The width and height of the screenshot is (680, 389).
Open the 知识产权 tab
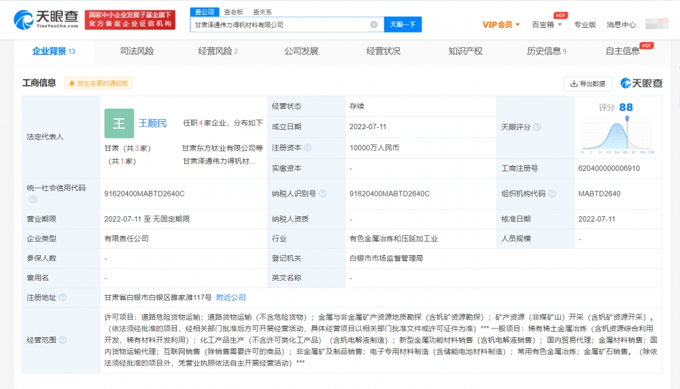pyautogui.click(x=465, y=51)
